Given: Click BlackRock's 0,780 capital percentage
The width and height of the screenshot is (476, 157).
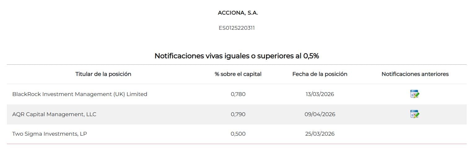Looking at the screenshot, I should (238, 94).
